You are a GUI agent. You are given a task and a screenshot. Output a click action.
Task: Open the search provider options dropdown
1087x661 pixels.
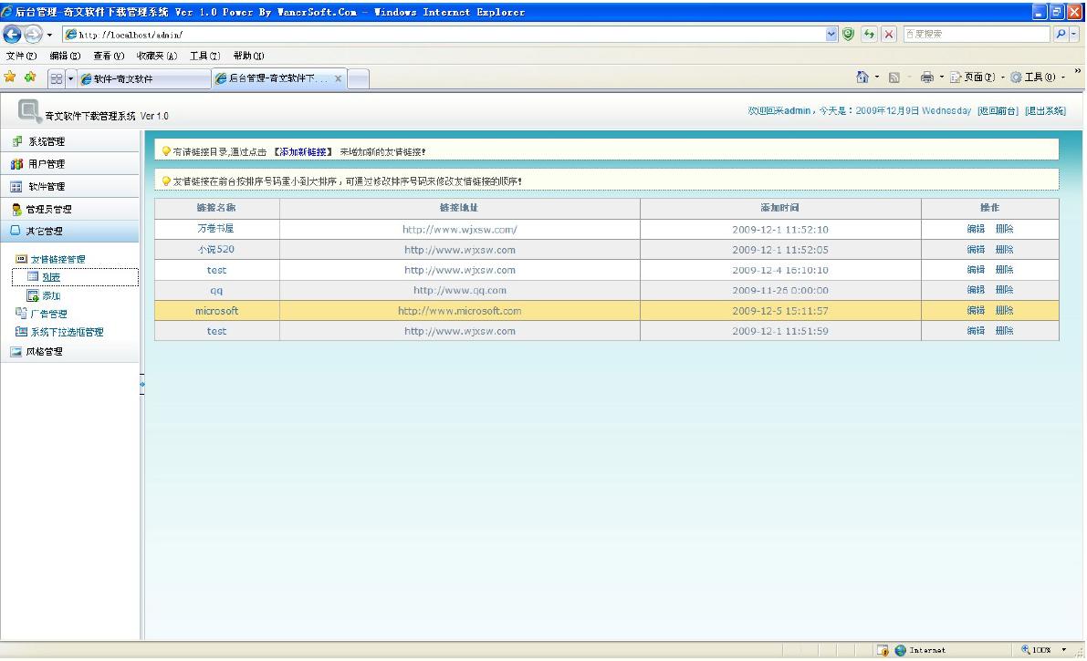[x=1074, y=34]
